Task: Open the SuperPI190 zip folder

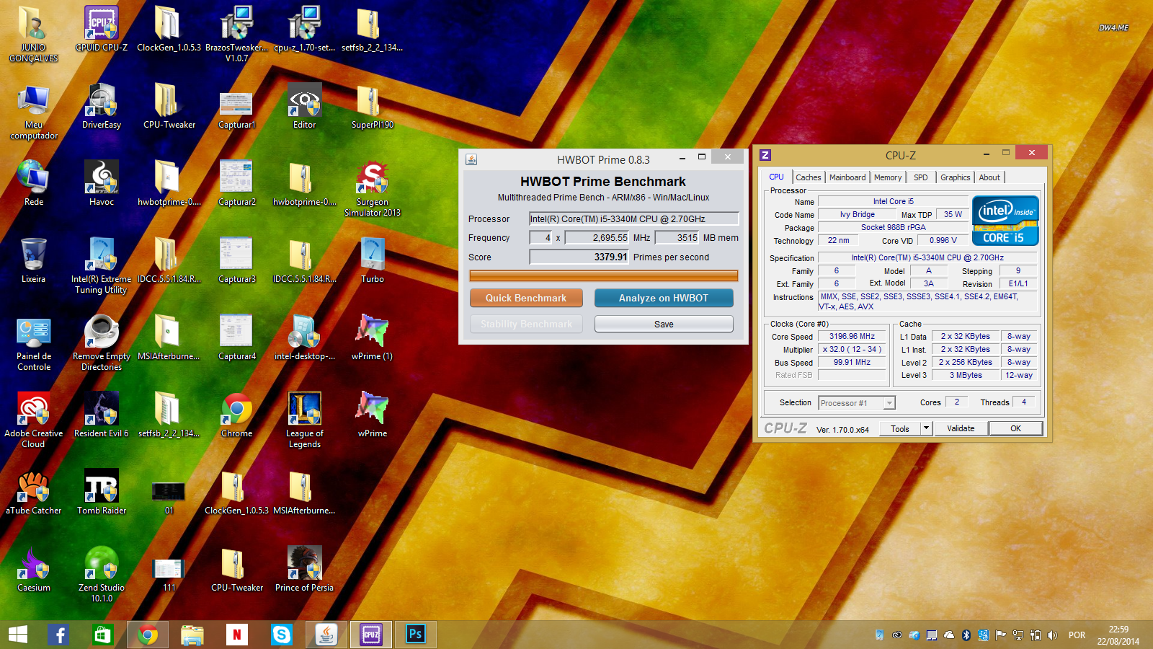Action: [373, 106]
